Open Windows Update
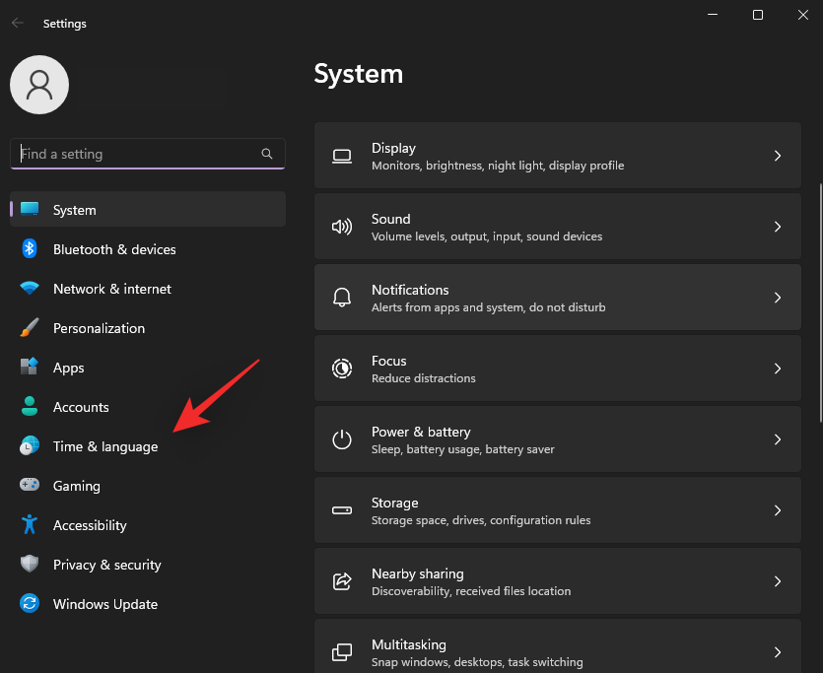 coord(104,604)
